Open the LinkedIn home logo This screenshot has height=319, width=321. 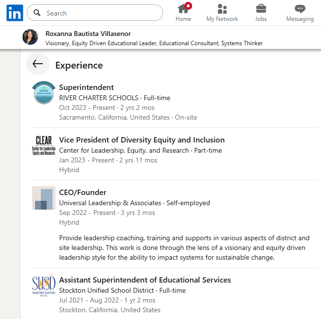(x=15, y=13)
